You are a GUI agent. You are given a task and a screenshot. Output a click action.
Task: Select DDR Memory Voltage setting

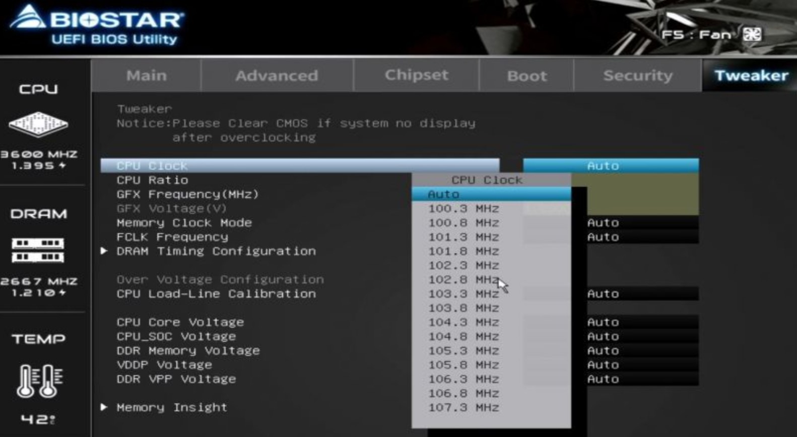pos(188,350)
